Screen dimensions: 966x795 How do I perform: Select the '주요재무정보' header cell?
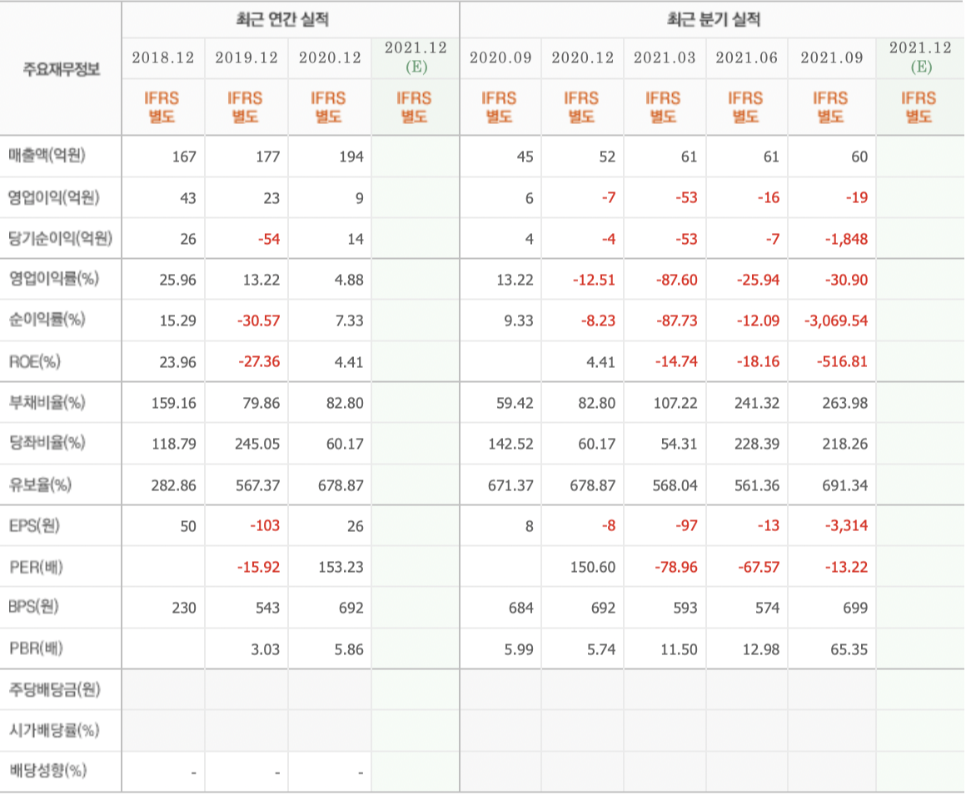click(61, 69)
